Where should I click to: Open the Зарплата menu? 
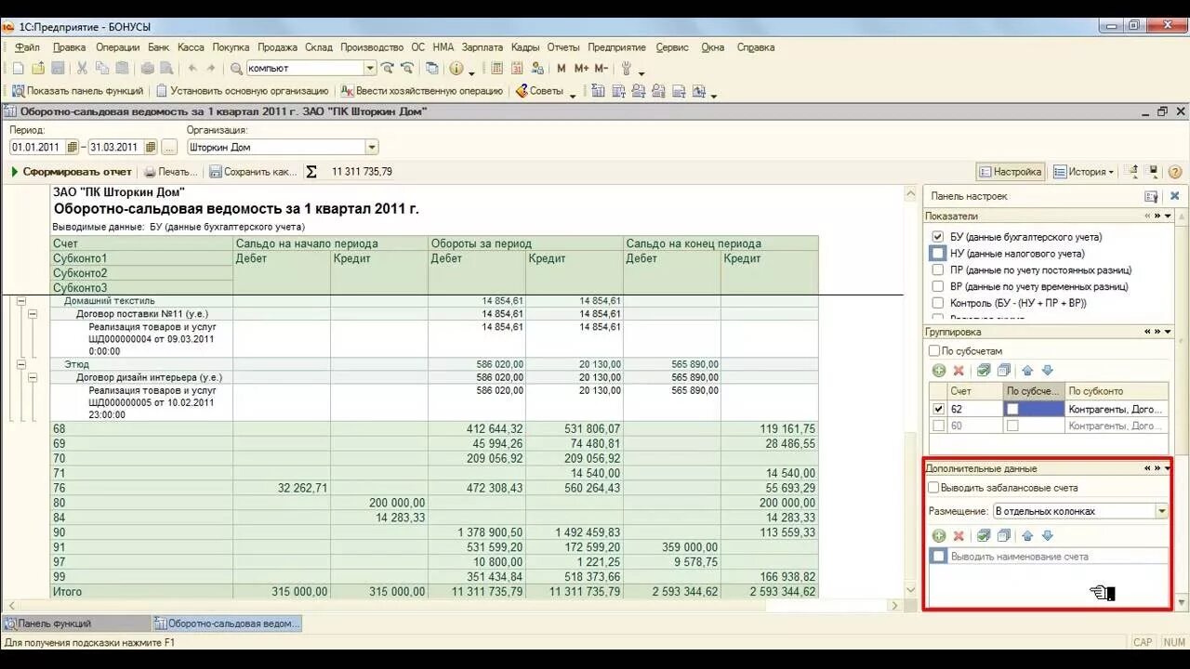click(482, 47)
